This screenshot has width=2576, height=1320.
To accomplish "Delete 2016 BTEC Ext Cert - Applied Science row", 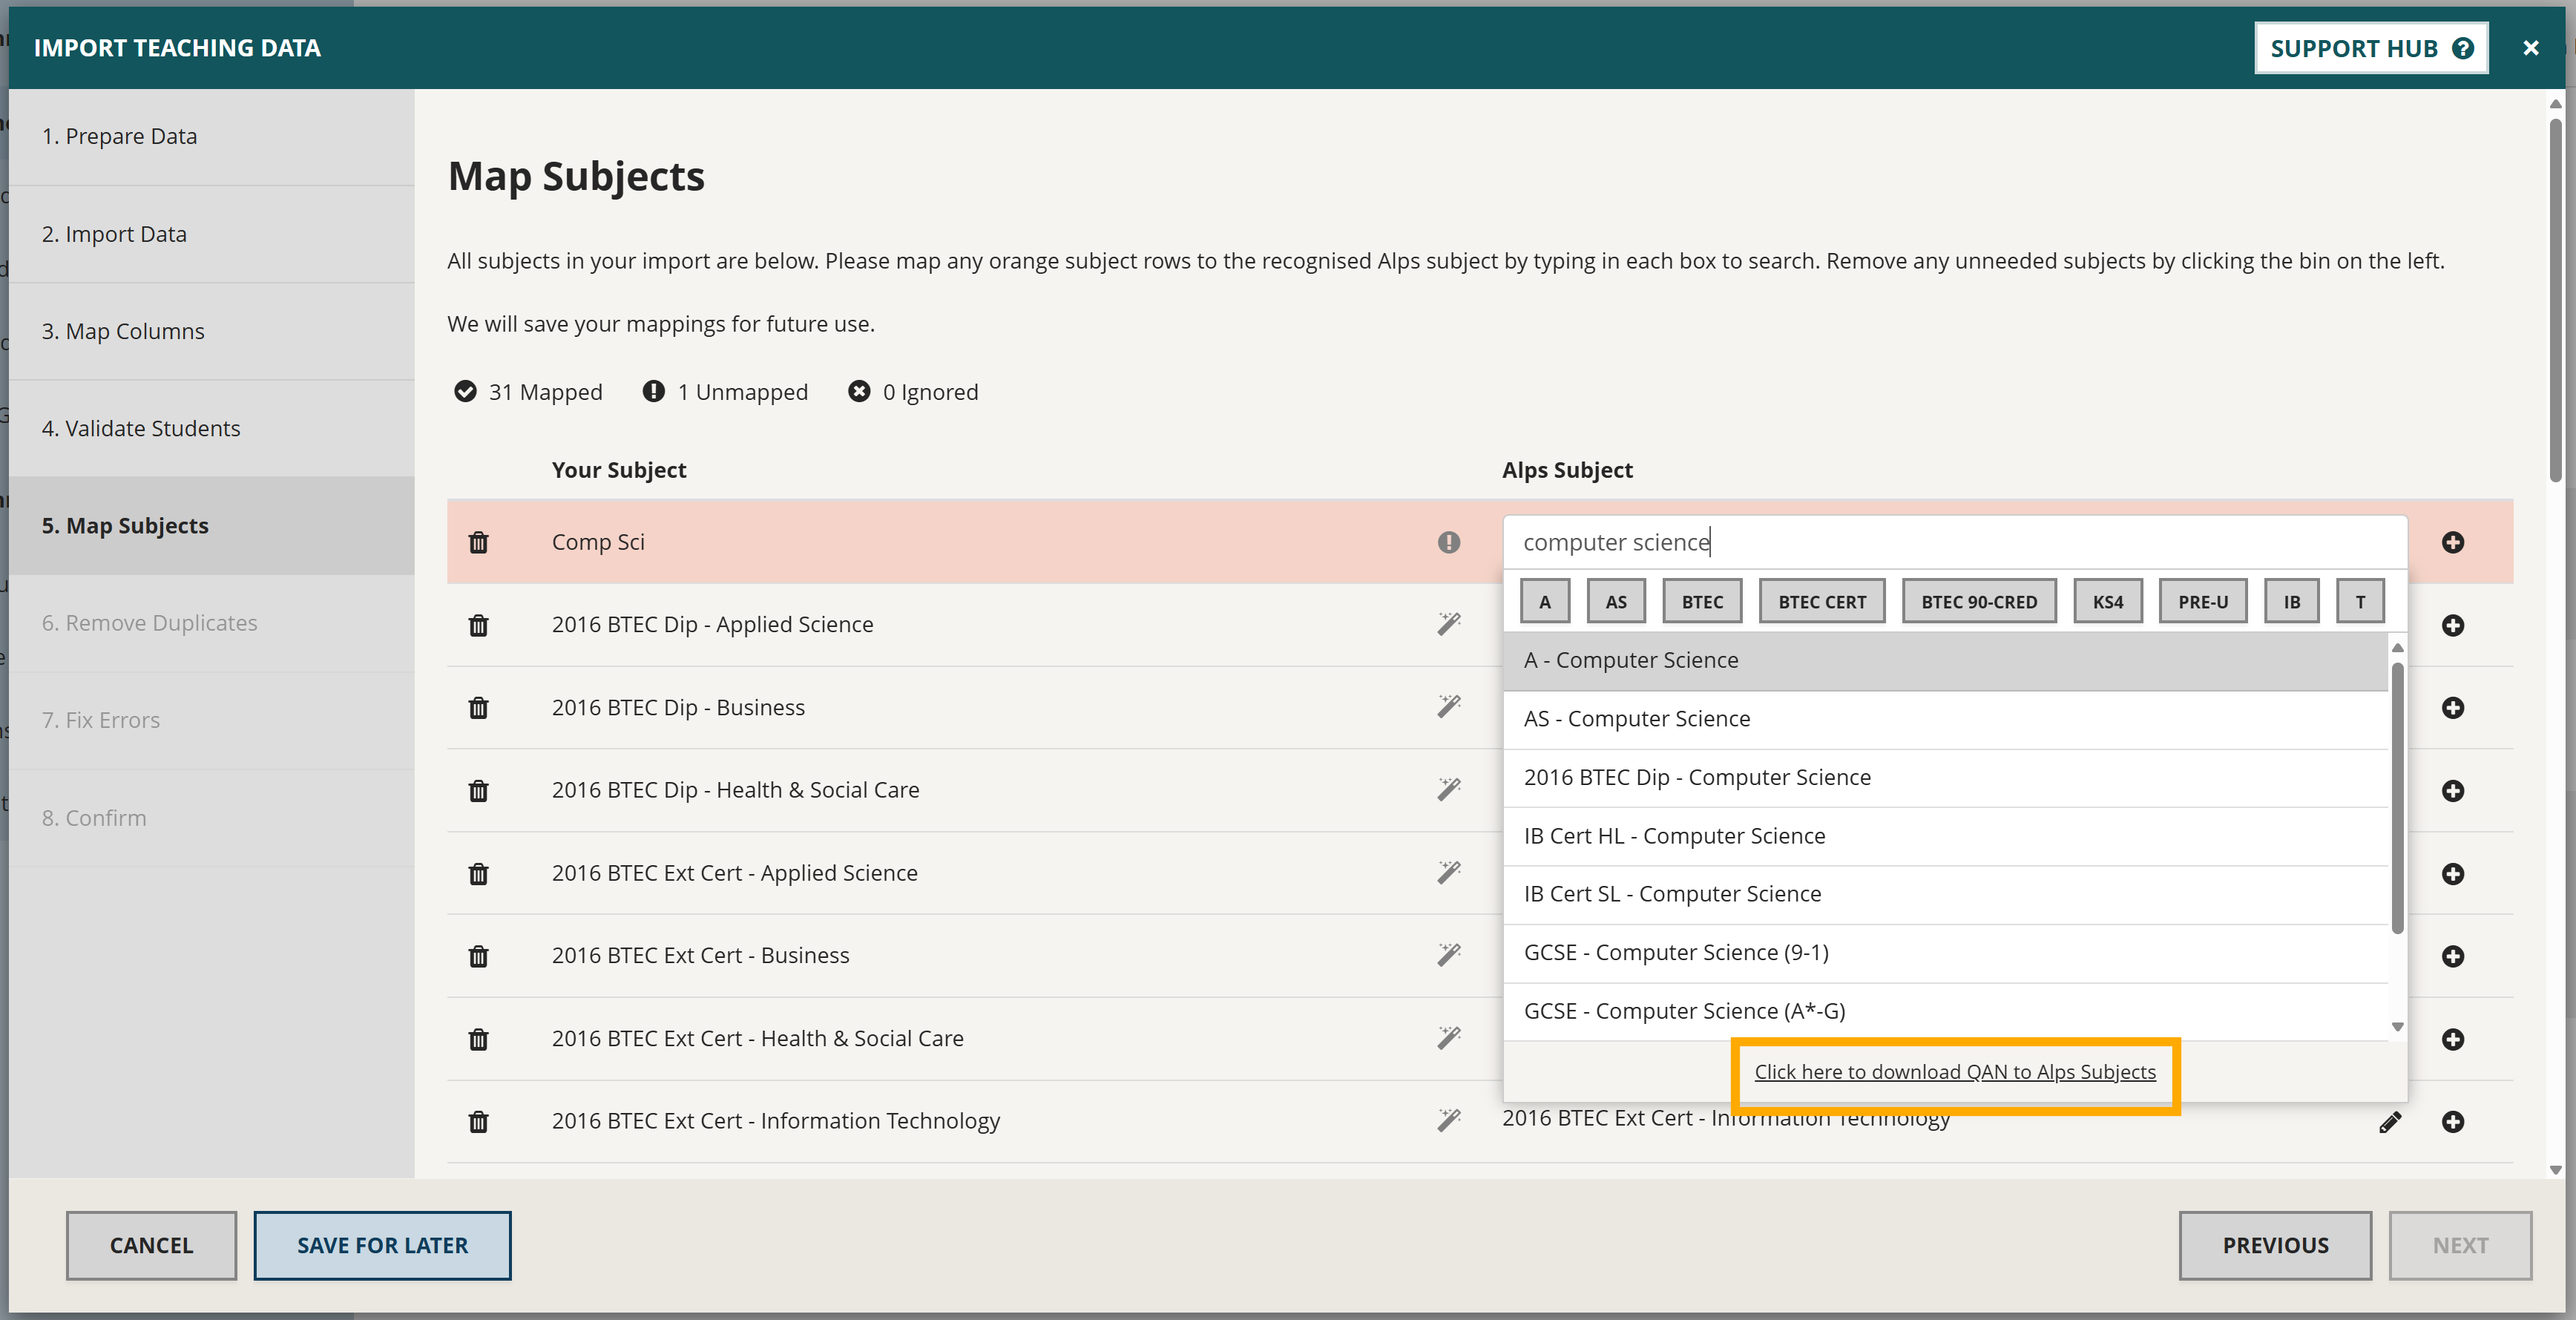I will (479, 874).
